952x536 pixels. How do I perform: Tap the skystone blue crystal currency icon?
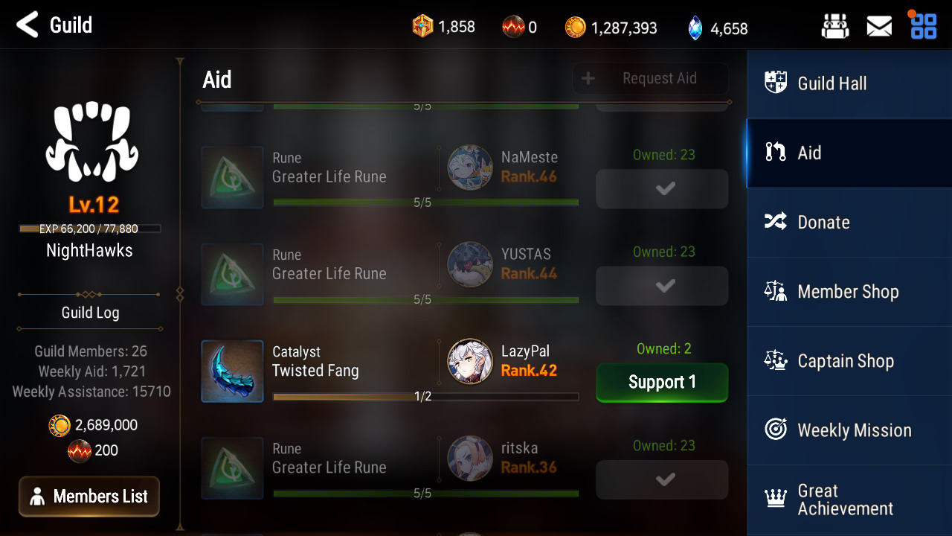point(695,28)
